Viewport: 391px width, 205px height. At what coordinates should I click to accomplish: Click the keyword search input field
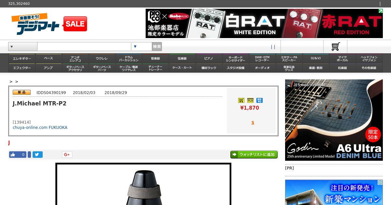84,47
